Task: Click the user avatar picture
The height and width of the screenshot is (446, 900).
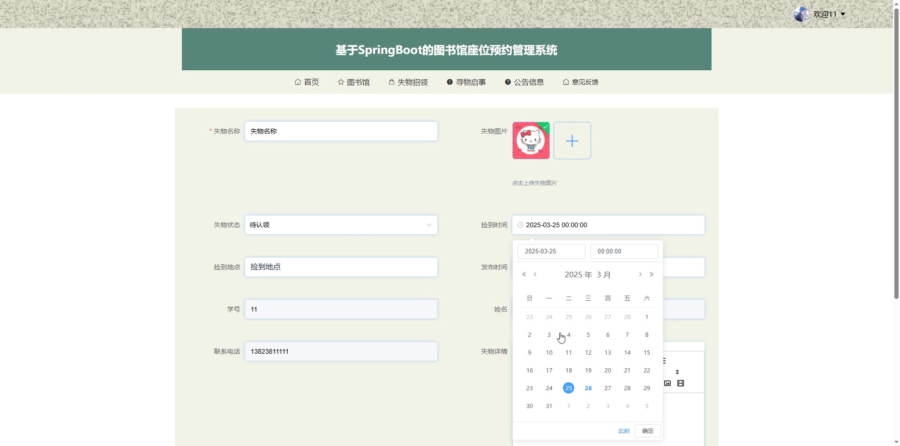Action: point(801,14)
